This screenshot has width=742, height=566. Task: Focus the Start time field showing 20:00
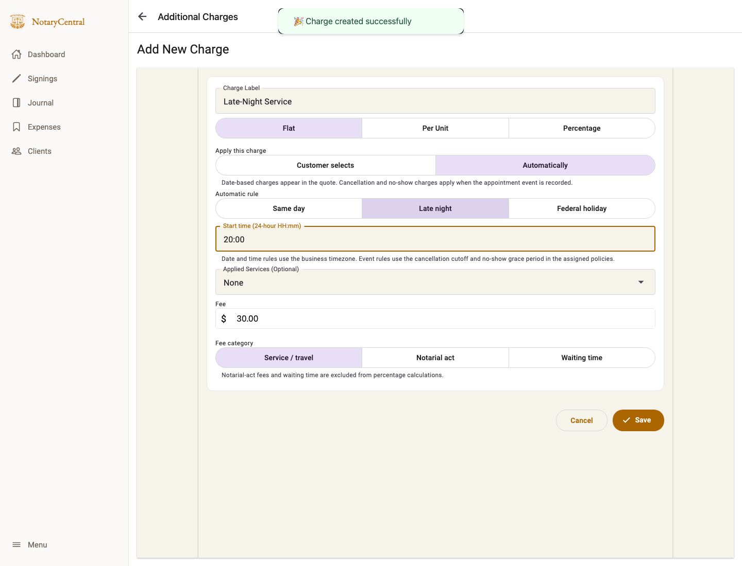pos(435,239)
